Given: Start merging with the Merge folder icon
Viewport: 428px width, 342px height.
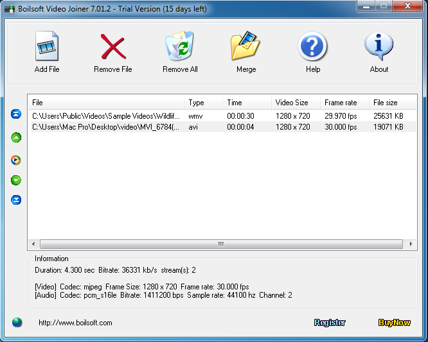Looking at the screenshot, I should click(245, 46).
